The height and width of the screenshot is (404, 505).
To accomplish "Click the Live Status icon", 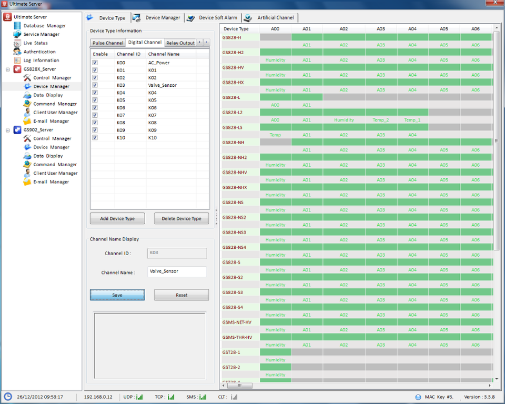I will (17, 43).
